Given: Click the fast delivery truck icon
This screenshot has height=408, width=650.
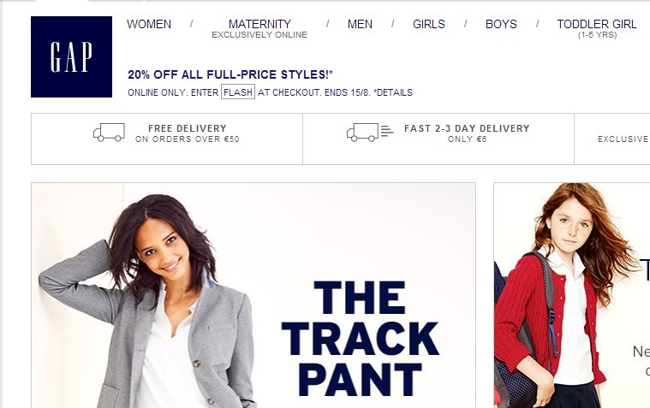Looking at the screenshot, I should 370,132.
